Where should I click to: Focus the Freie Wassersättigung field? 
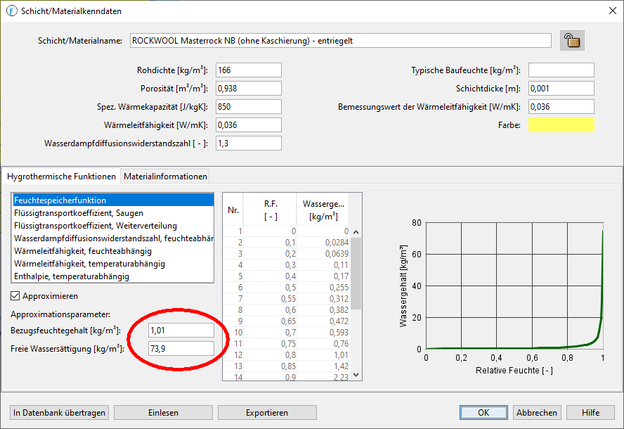tap(181, 349)
